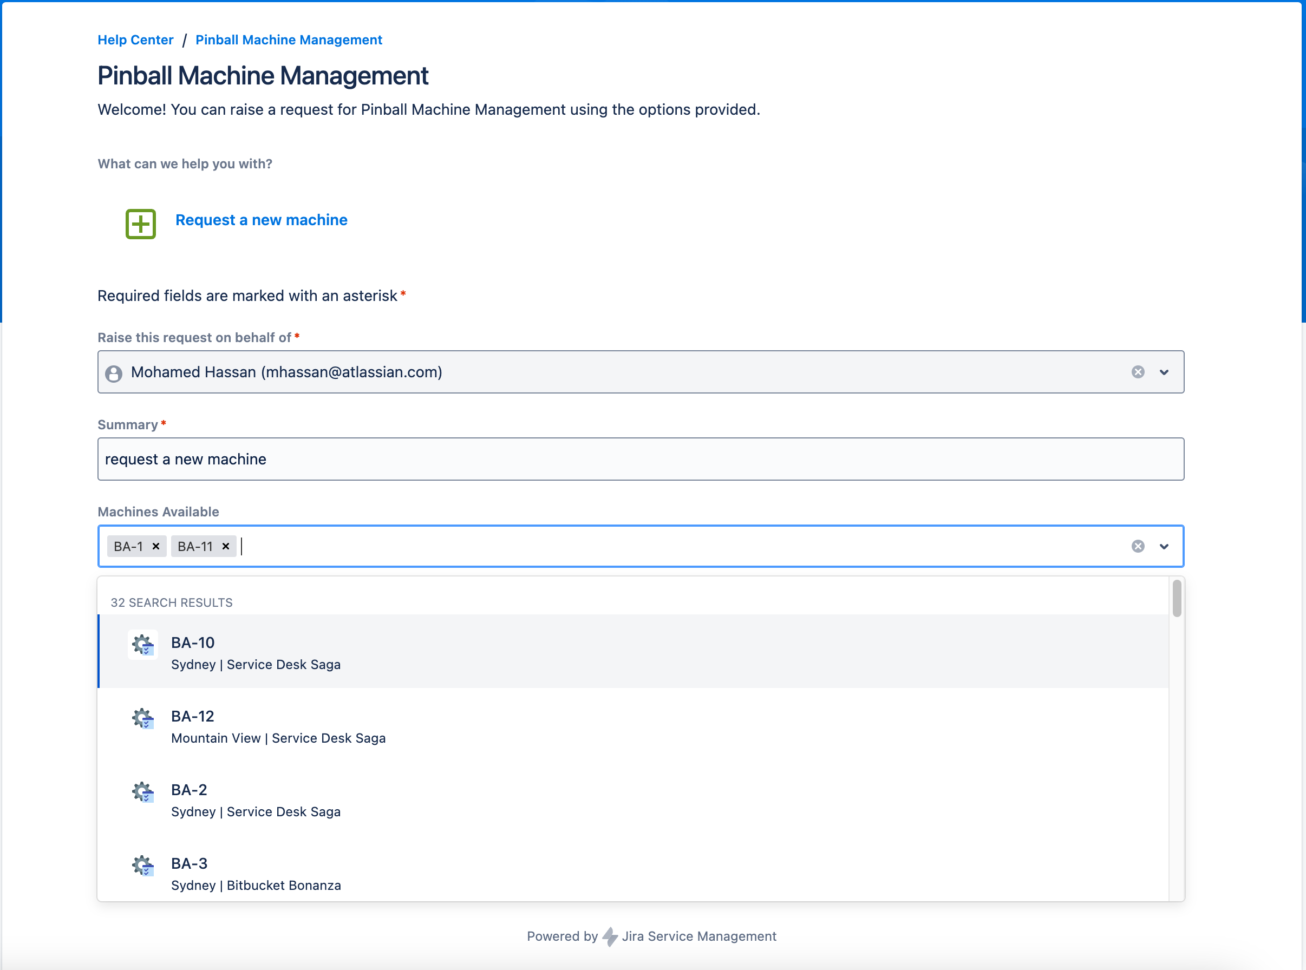Remove the BA-1 tag
Viewport: 1306px width, 970px height.
click(x=155, y=546)
